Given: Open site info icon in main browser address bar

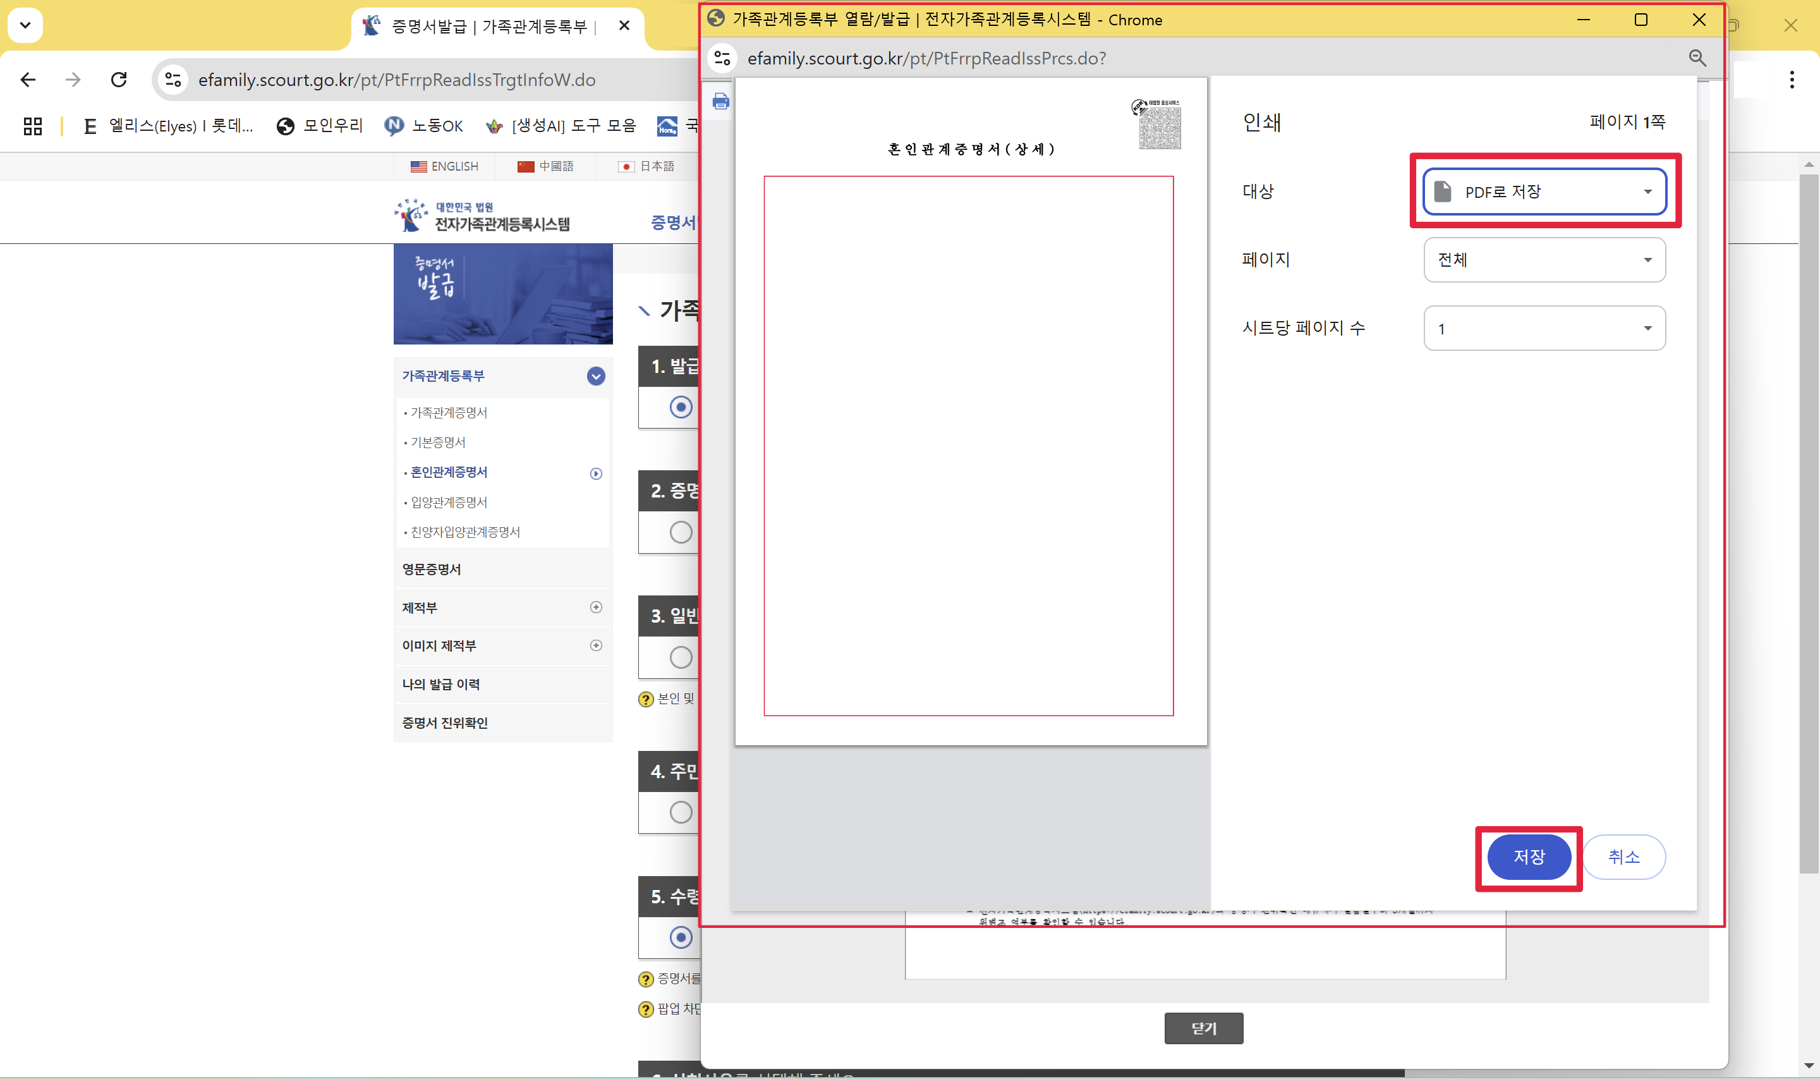Looking at the screenshot, I should click(x=173, y=79).
